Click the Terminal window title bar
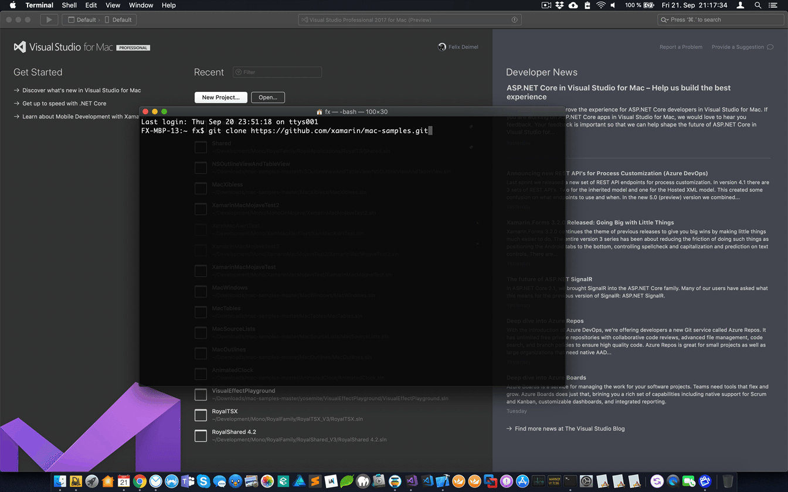The width and height of the screenshot is (788, 492). [x=352, y=111]
